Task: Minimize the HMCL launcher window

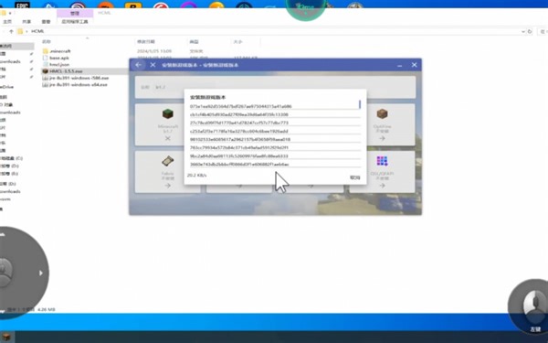Action: 399,65
